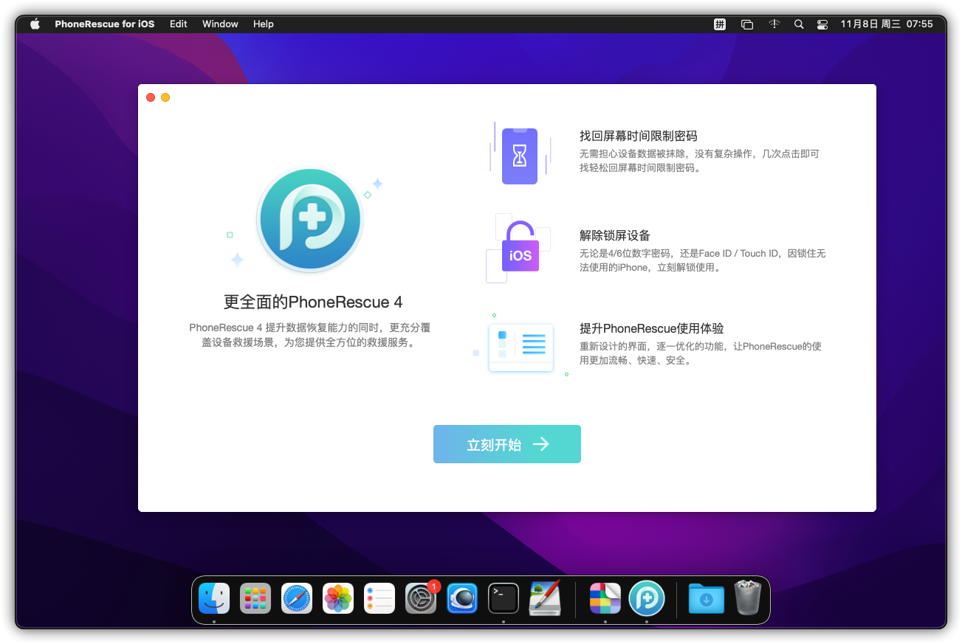Viewport: 962px width, 644px height.
Task: Click the large PhoneRescue logo
Action: (309, 220)
